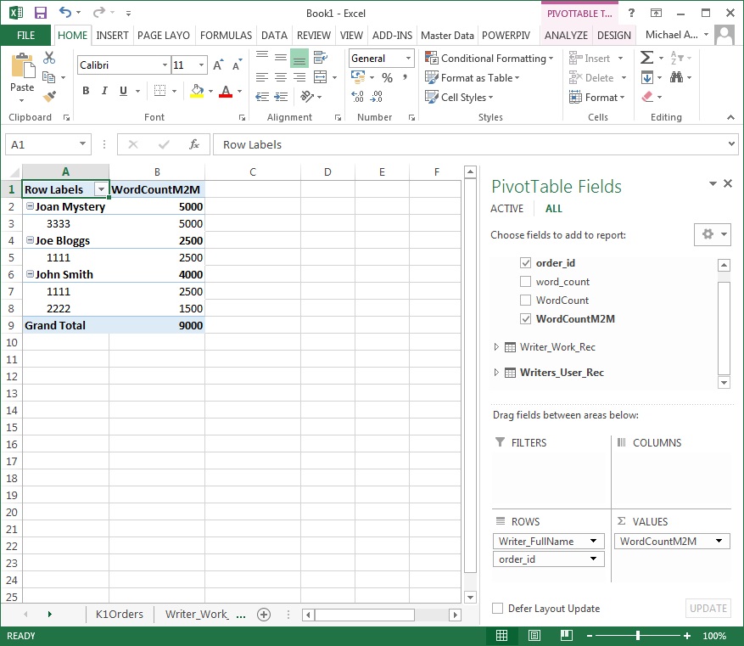Enable Defer Layout Update
Viewport: 744px width, 646px height.
tap(497, 608)
